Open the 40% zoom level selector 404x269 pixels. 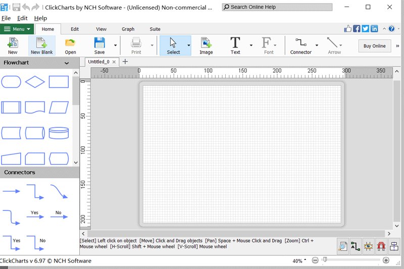(x=299, y=261)
